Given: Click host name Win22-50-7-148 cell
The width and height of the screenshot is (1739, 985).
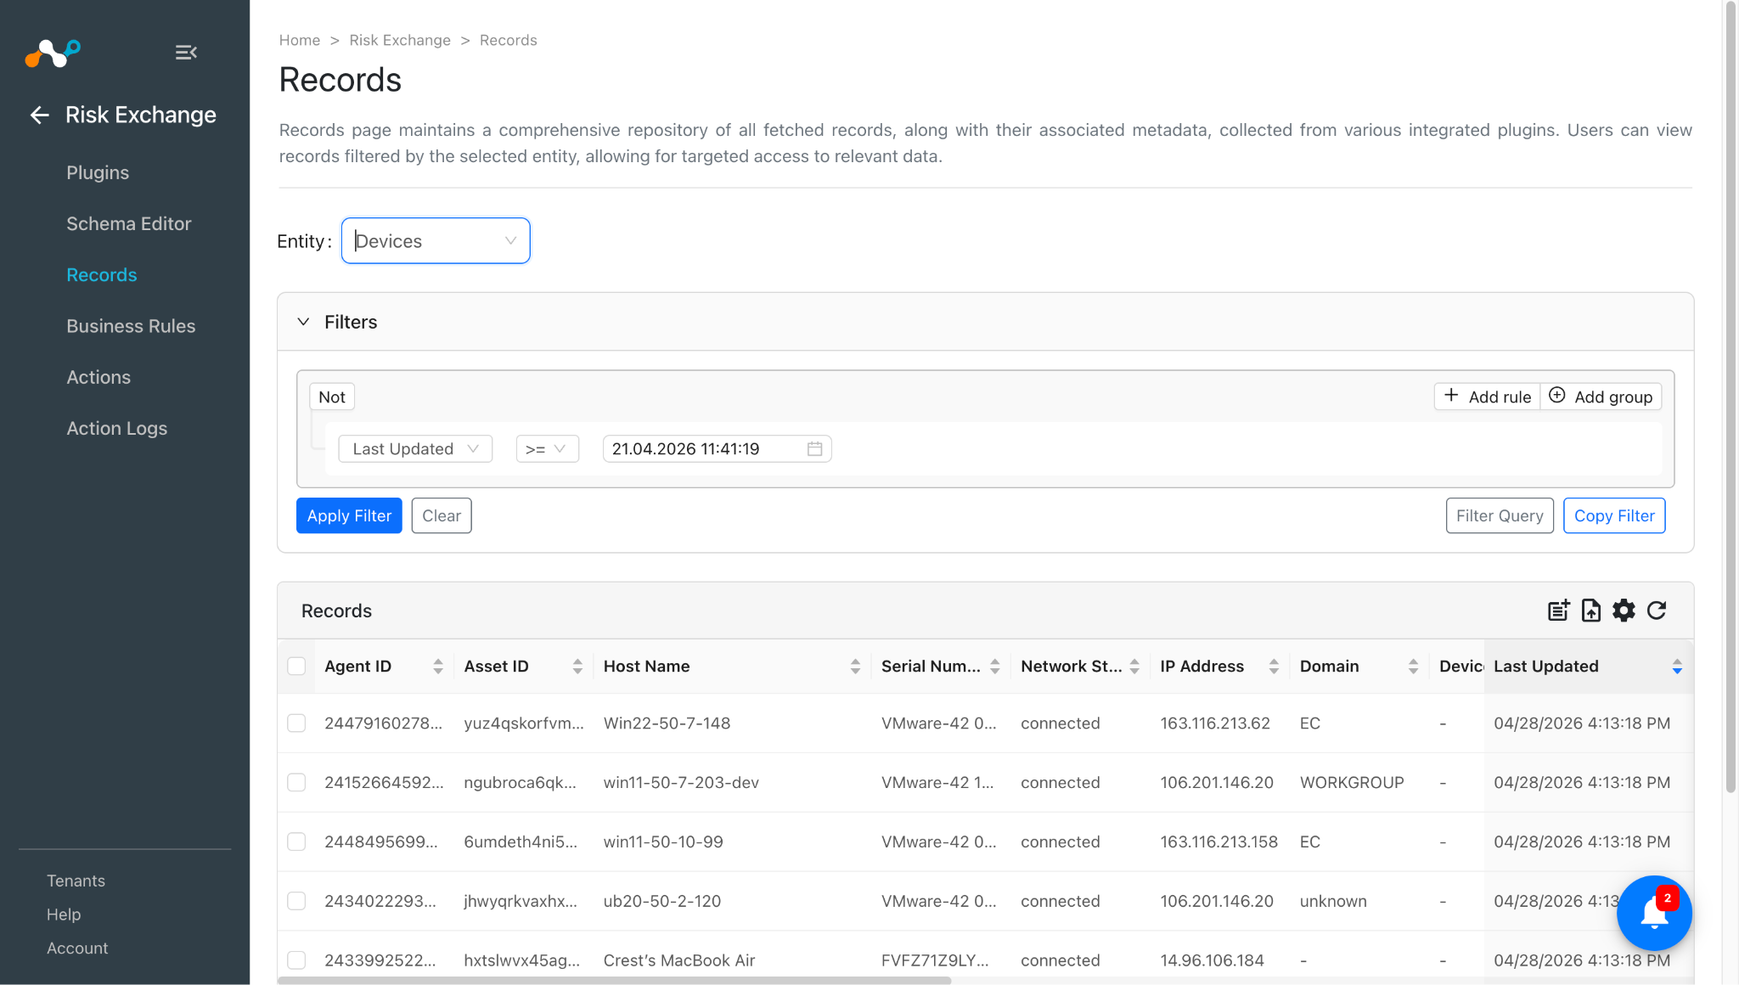Looking at the screenshot, I should coord(667,723).
